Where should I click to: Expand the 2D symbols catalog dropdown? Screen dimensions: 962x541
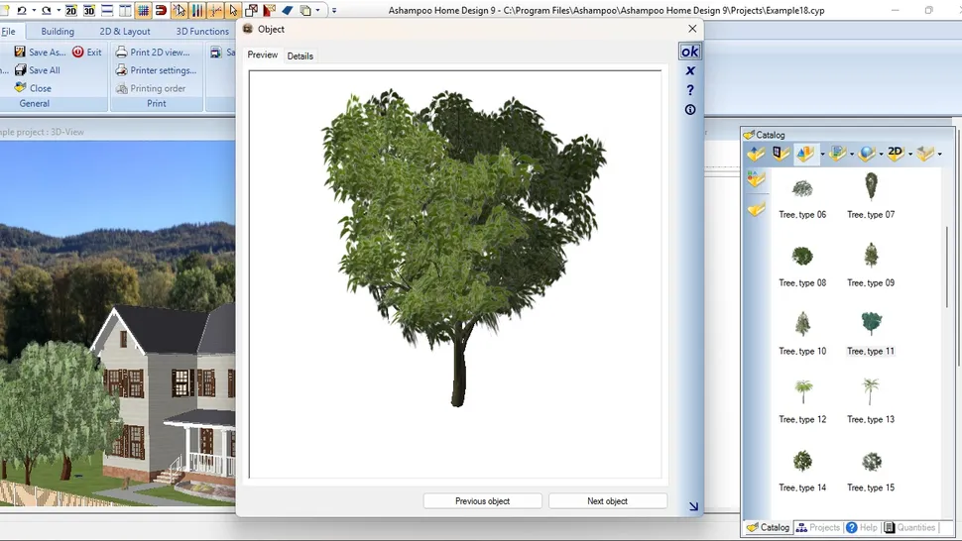click(910, 155)
